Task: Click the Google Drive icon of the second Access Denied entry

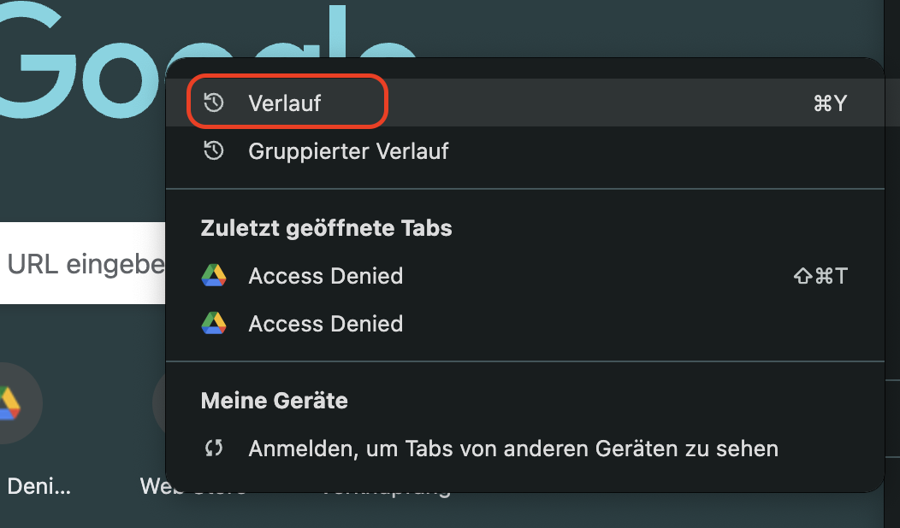Action: 214,323
